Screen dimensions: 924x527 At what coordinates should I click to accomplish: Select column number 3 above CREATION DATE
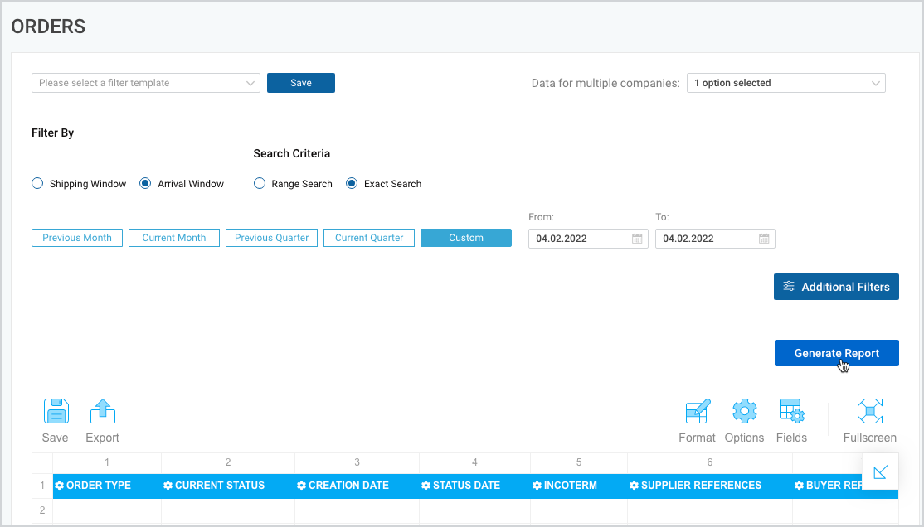357,463
